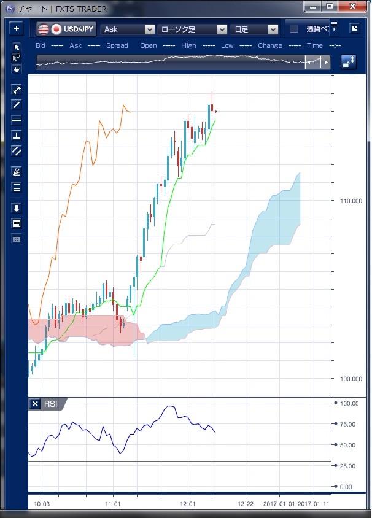Select the diagonal trend line tool

(17, 104)
